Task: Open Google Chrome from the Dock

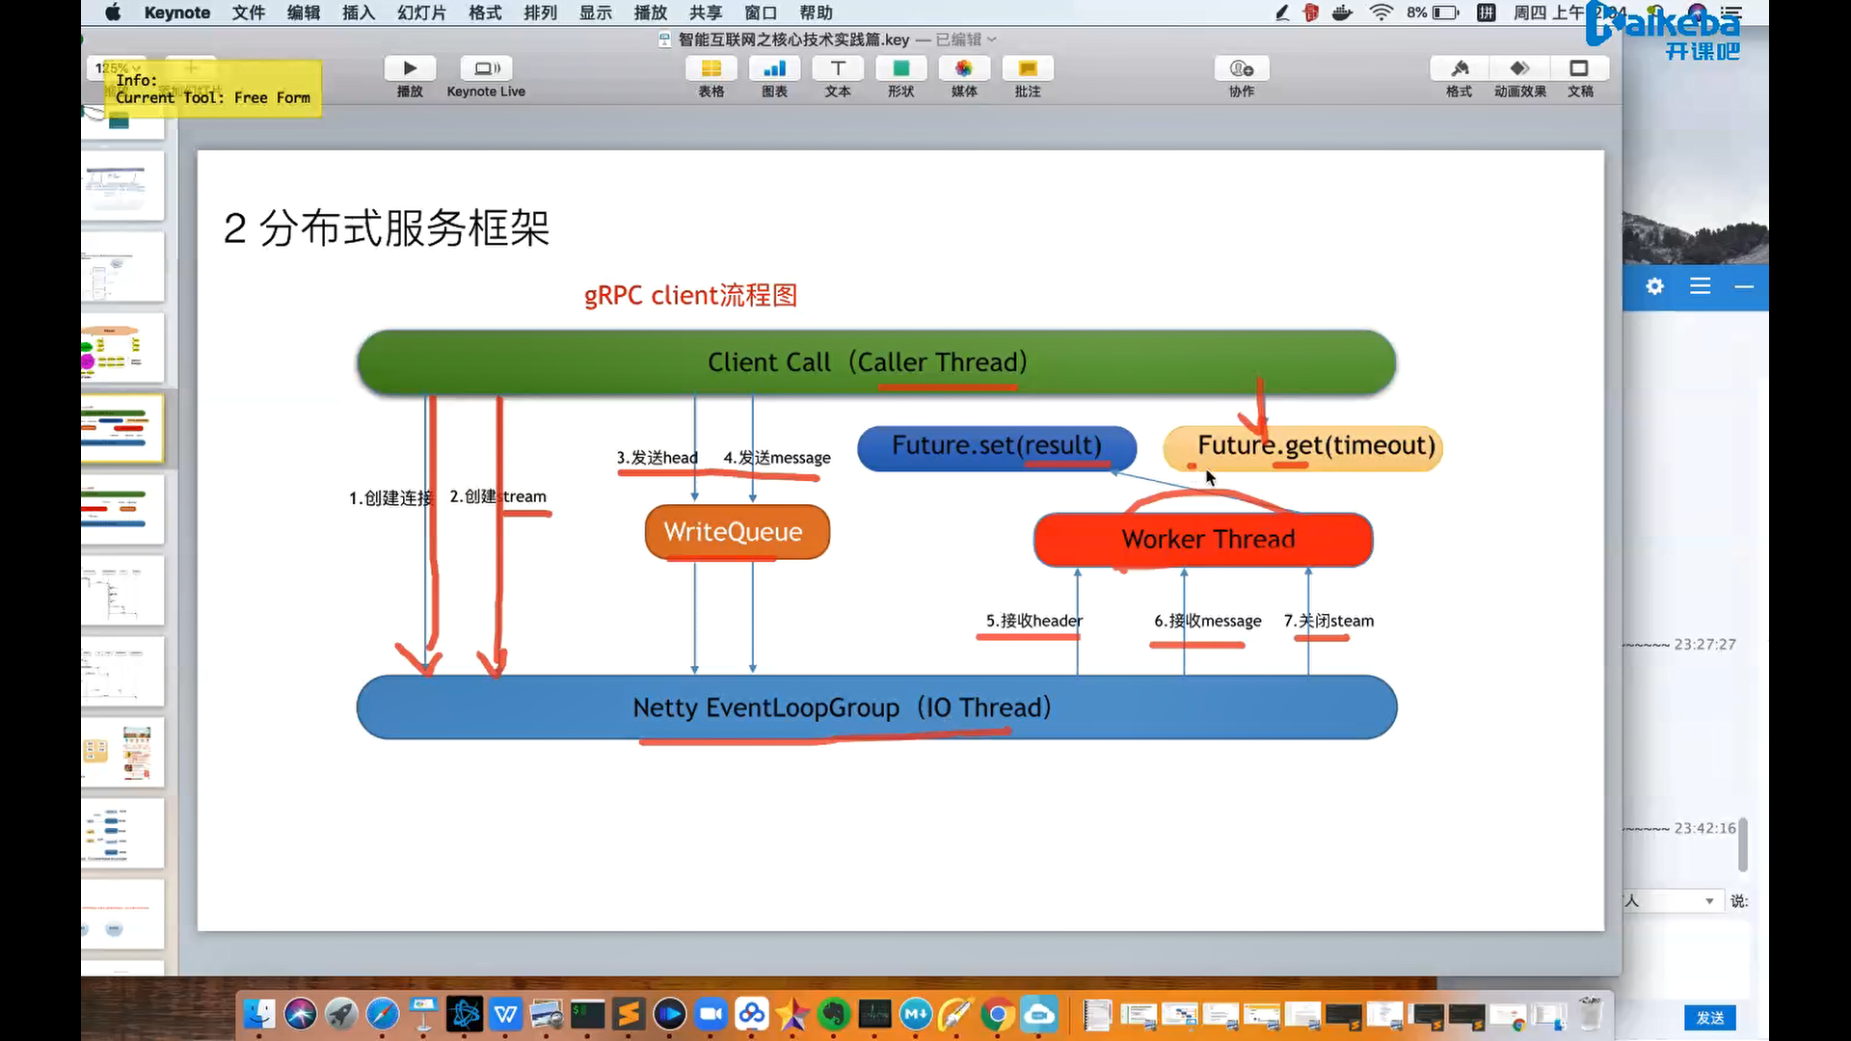Action: tap(998, 1015)
